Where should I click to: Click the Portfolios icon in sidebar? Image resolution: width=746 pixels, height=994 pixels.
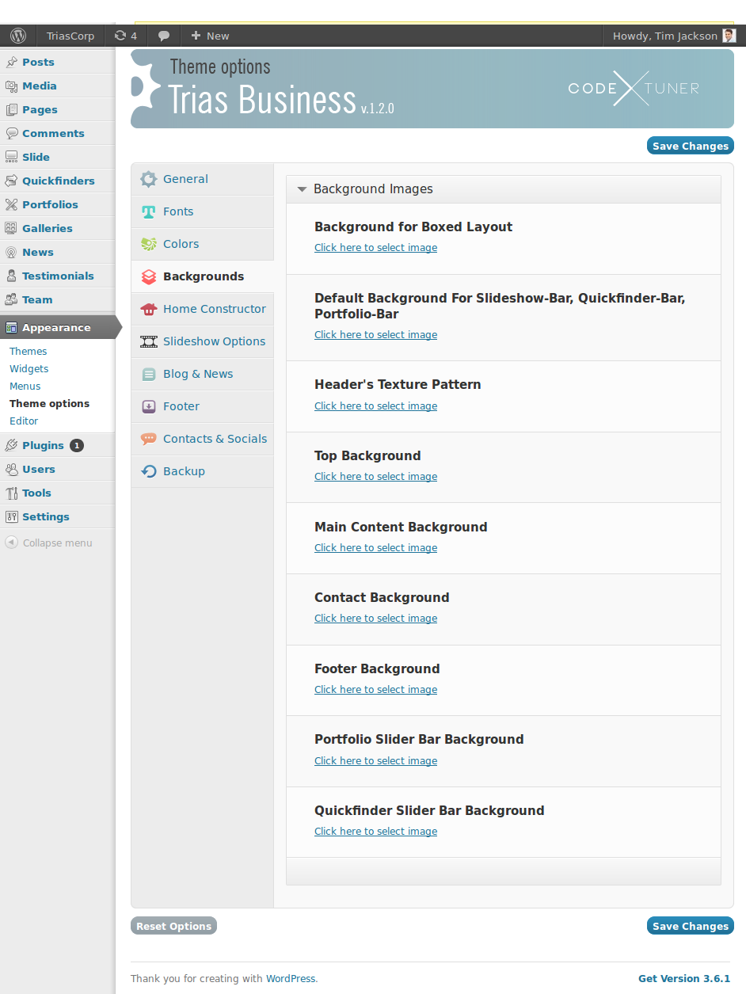point(11,204)
